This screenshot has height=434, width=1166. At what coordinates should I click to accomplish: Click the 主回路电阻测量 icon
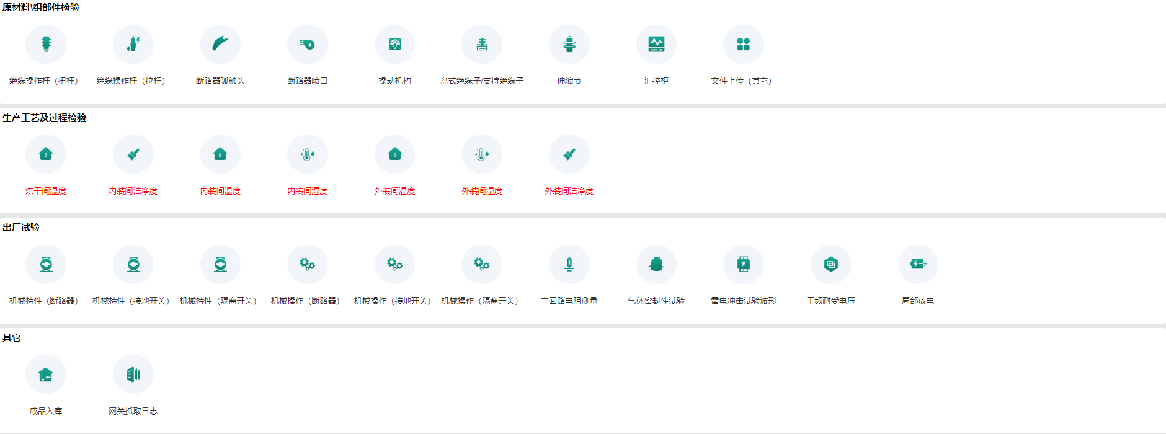click(569, 265)
